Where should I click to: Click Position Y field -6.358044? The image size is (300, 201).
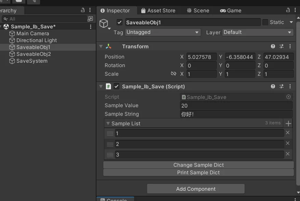pos(240,57)
